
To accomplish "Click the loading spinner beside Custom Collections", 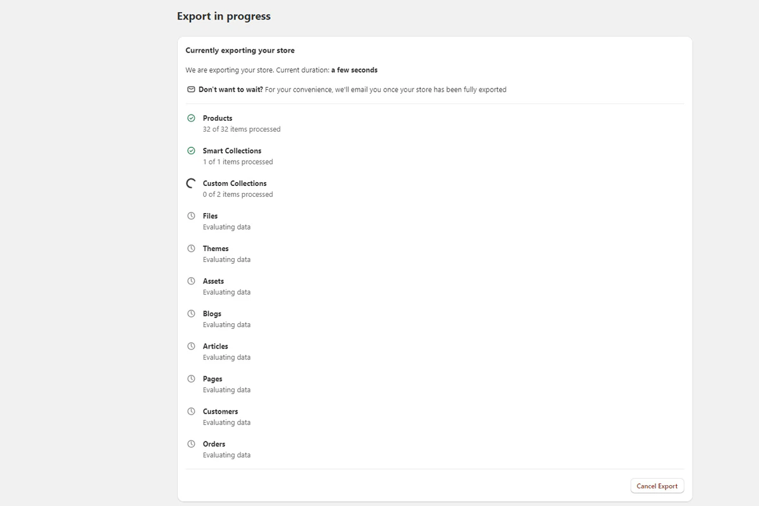I will [x=191, y=183].
